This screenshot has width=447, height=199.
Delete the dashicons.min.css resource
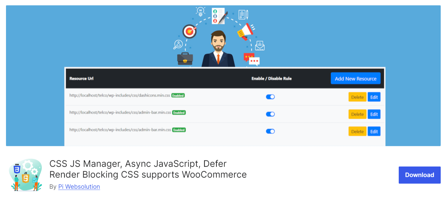[357, 97]
